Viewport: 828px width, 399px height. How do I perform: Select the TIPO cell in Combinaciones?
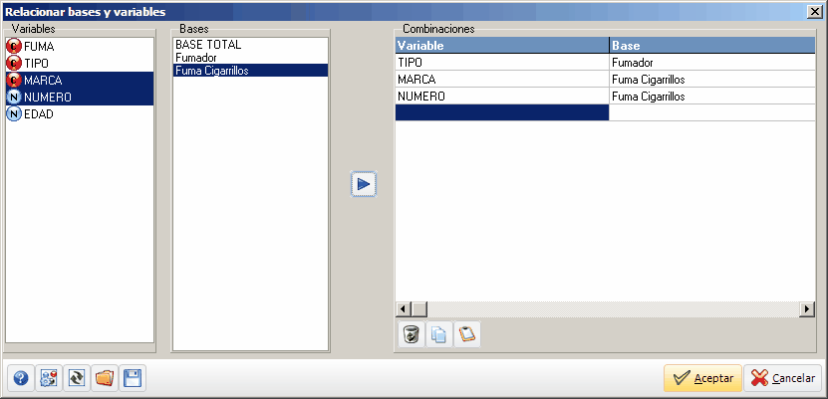coord(501,63)
